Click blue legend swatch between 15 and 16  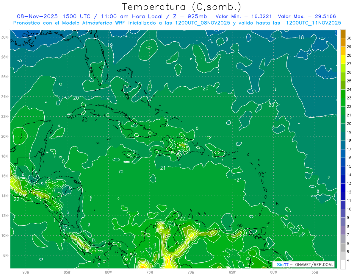pos(343,162)
